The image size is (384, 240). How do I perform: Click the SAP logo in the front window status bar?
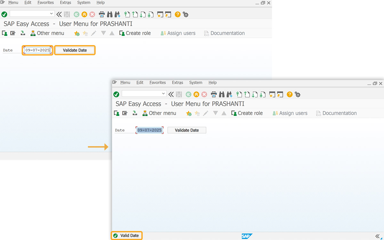coord(247,236)
